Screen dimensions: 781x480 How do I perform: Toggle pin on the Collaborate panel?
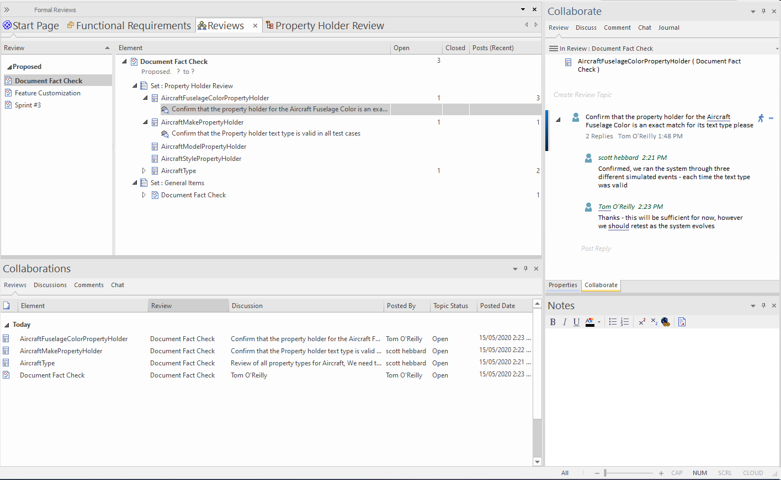pyautogui.click(x=763, y=12)
